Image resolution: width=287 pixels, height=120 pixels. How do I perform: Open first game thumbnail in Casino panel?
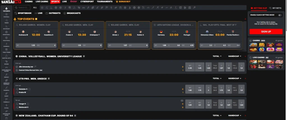point(253,45)
